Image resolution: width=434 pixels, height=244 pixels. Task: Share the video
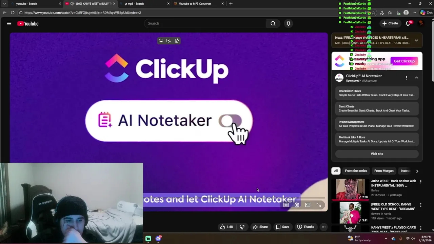260,227
